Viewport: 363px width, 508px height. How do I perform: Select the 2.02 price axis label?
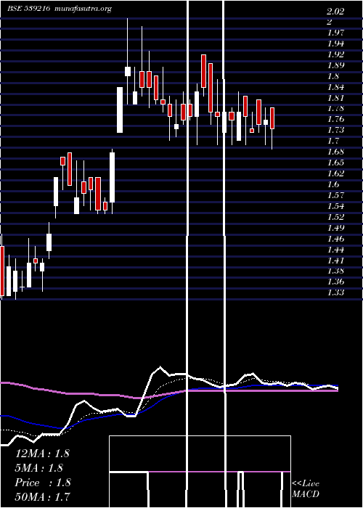click(335, 12)
